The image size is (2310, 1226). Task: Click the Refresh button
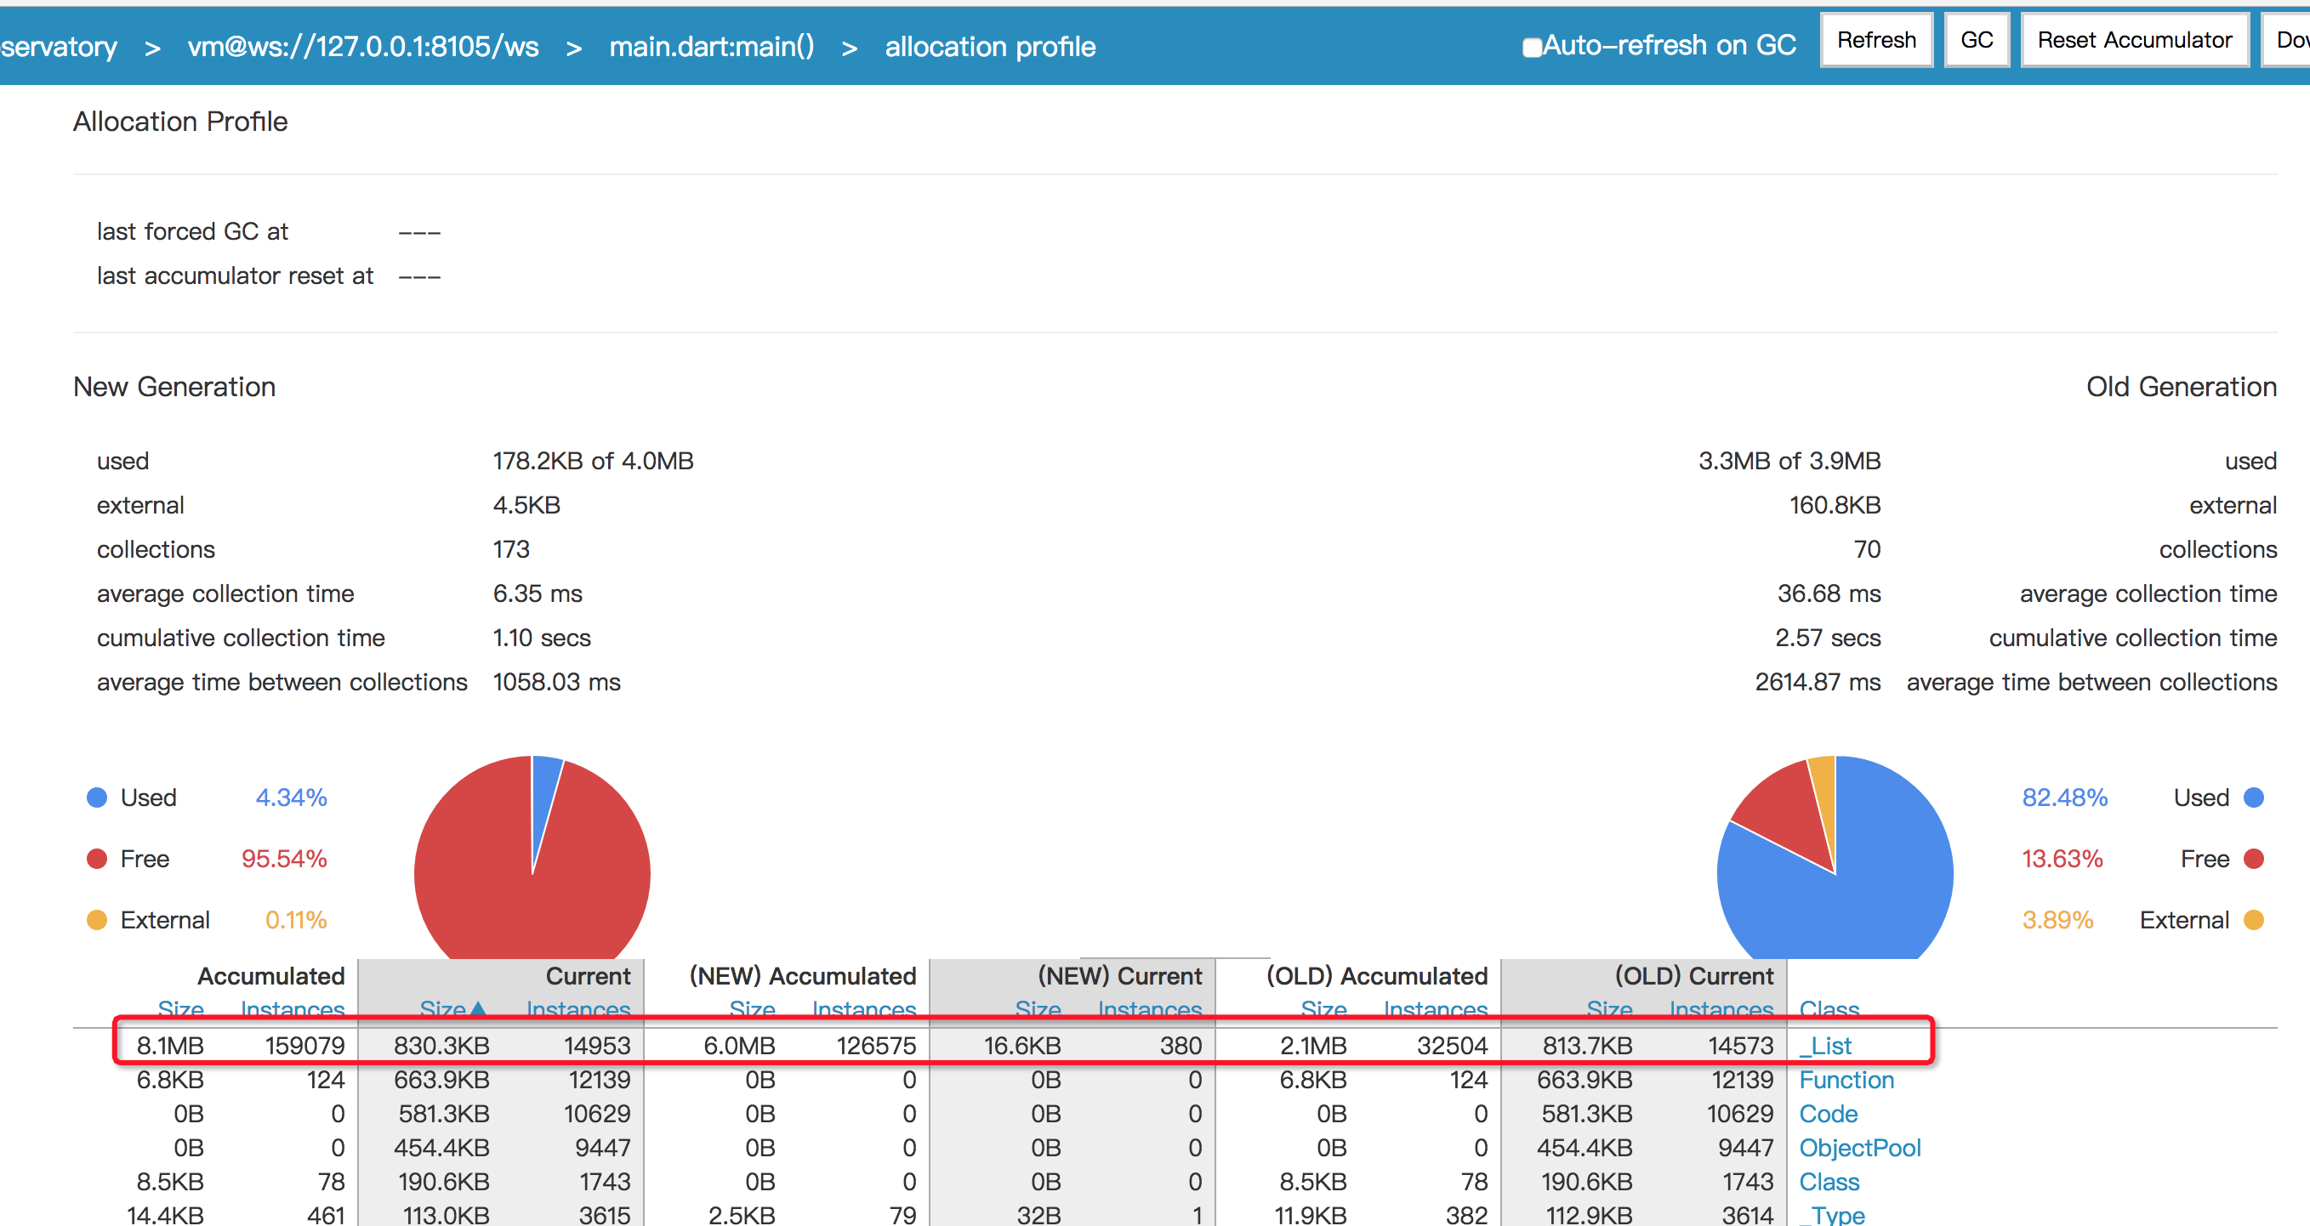(x=1876, y=39)
